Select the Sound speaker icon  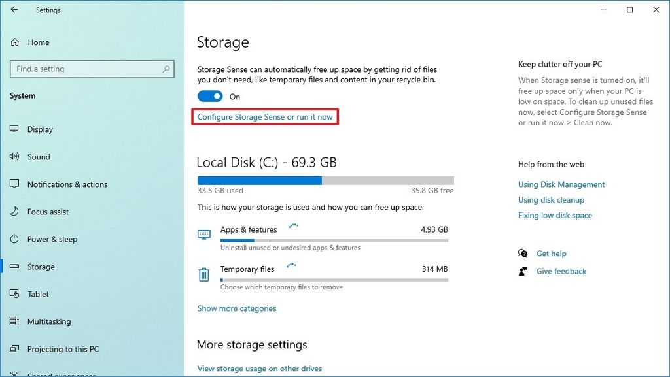pyautogui.click(x=14, y=157)
